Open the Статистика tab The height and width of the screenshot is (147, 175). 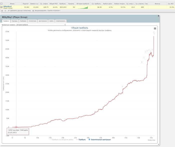click(x=32, y=21)
